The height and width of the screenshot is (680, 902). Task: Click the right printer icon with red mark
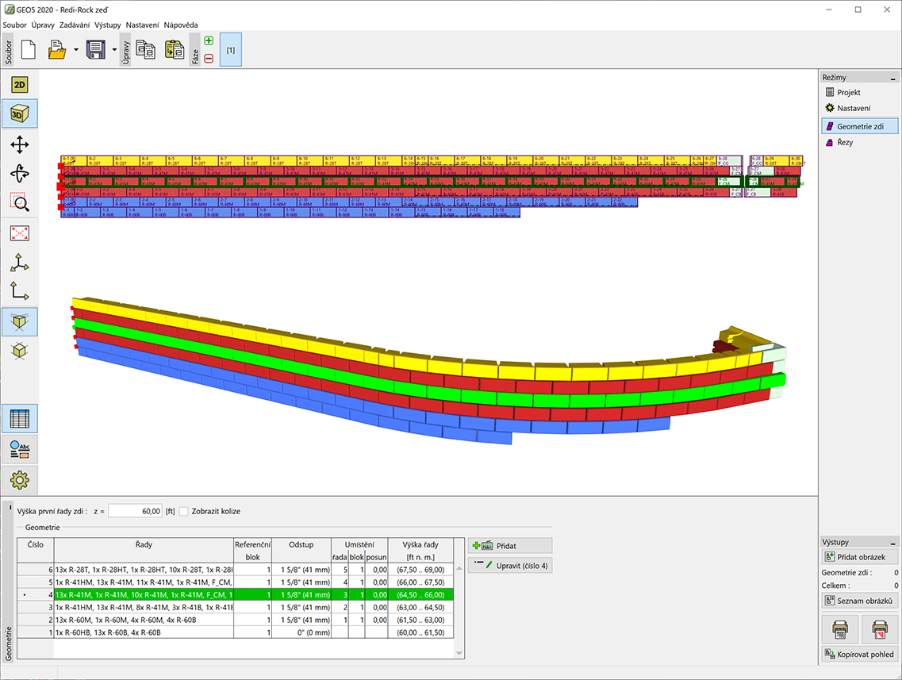[880, 628]
